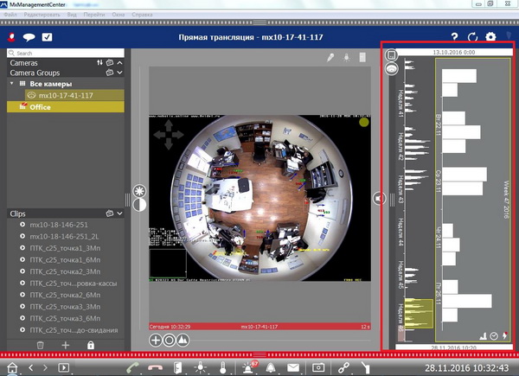The width and height of the screenshot is (519, 376).
Task: Collapse the Cameras section chevron
Action: pyautogui.click(x=120, y=62)
